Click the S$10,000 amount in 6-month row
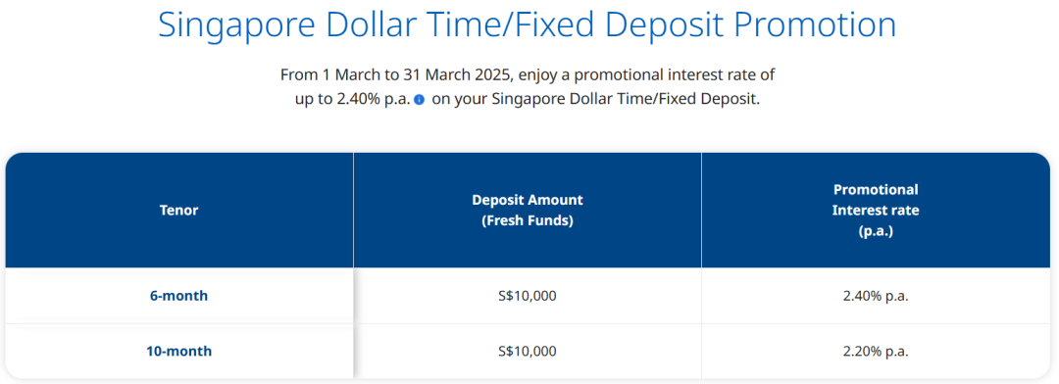This screenshot has height=384, width=1059. point(528,296)
